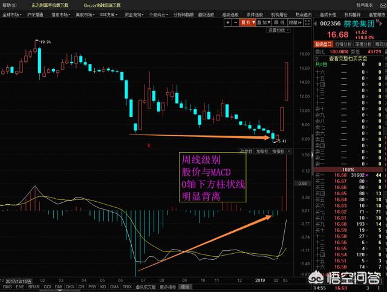Viewport: 387px width, 292px height.
Task: Click the 买二 bid price 16.67
Action: [340, 181]
